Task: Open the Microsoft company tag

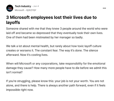Action: 19,10
